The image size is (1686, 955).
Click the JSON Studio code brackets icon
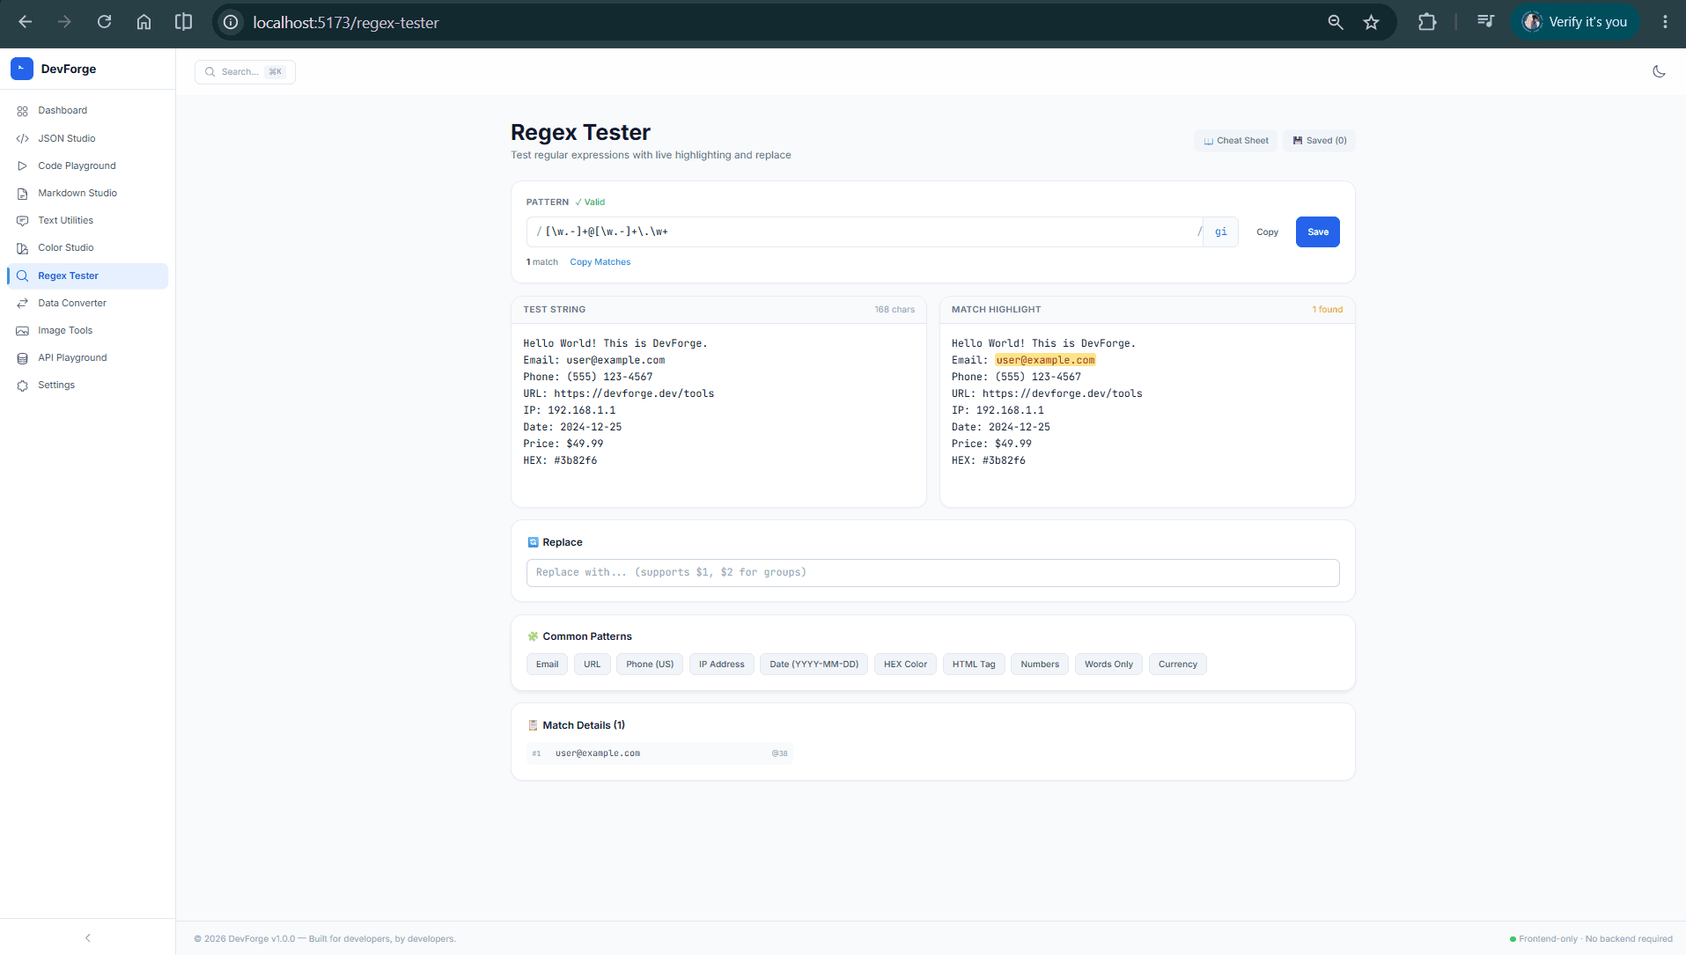point(23,139)
